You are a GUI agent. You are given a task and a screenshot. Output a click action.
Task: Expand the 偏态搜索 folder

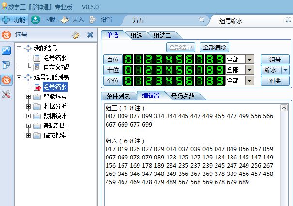[28, 135]
